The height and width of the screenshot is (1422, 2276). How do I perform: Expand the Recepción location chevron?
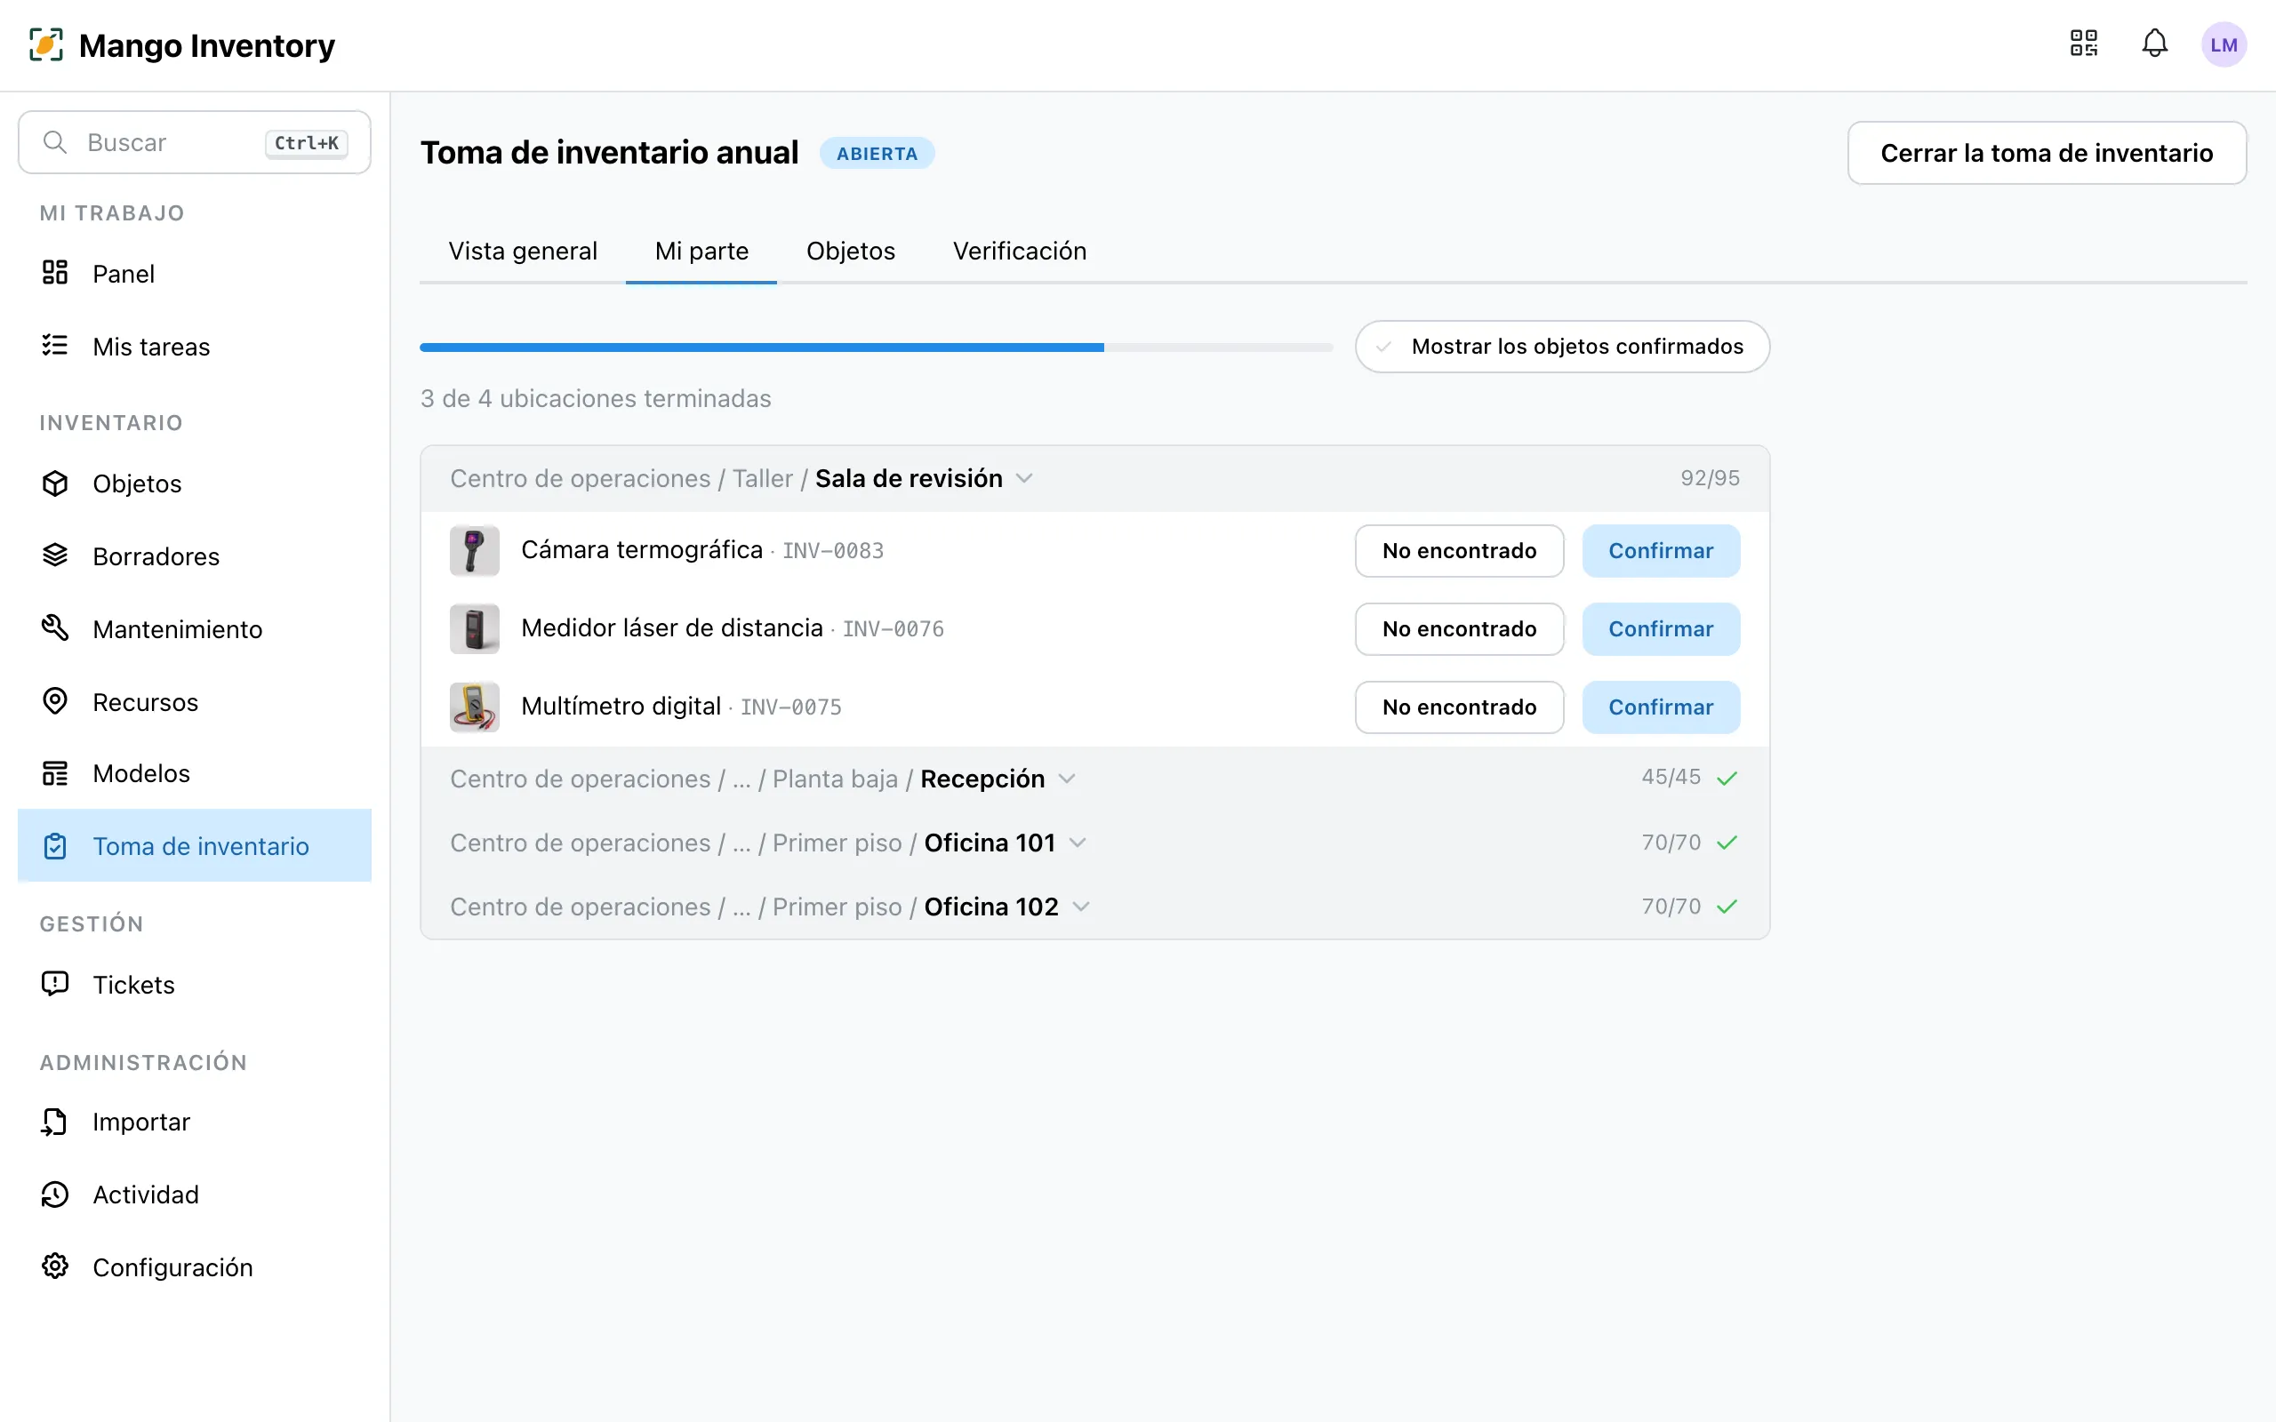[x=1067, y=779]
